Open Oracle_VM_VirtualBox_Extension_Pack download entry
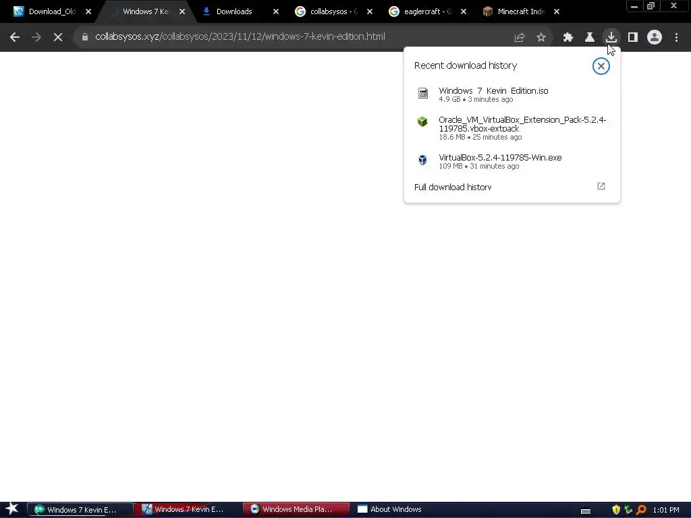This screenshot has width=691, height=518. 512,128
